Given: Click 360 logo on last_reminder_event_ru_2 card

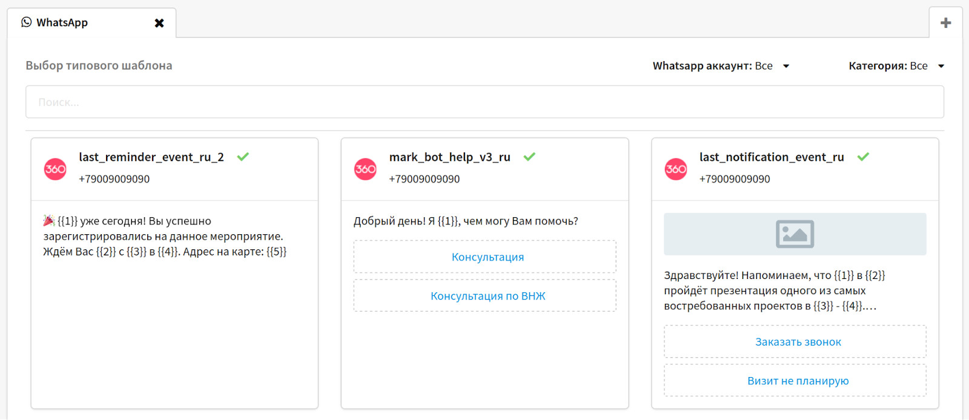Looking at the screenshot, I should [x=55, y=169].
